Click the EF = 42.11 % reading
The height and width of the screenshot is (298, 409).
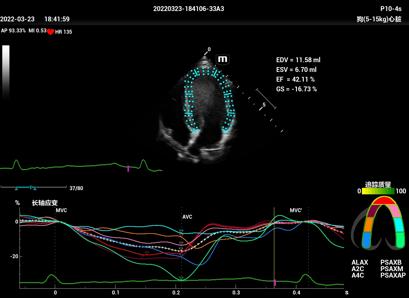tap(295, 79)
